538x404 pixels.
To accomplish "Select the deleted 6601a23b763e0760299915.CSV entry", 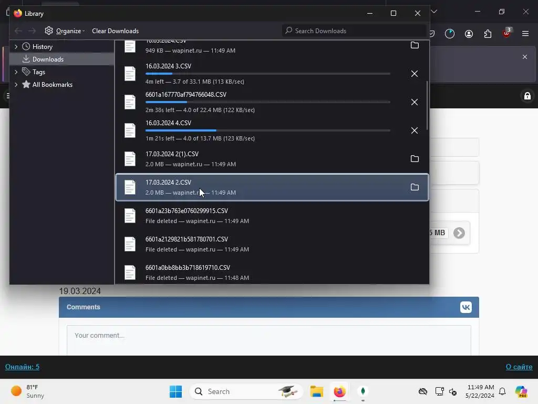I will click(272, 216).
